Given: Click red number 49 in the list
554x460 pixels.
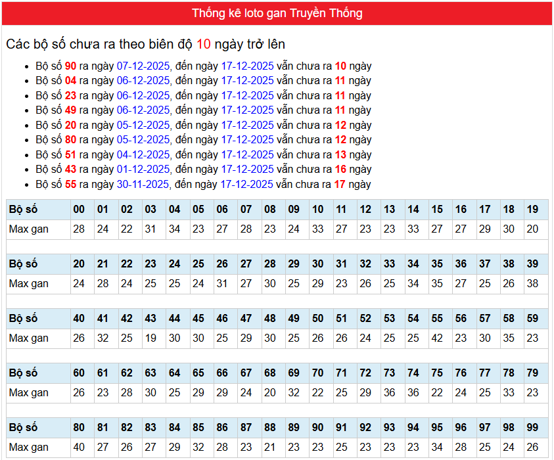Looking at the screenshot, I should pos(70,110).
